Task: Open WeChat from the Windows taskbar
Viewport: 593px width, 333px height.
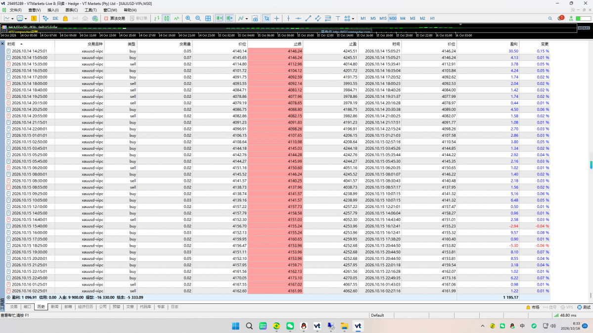Action: coord(290,326)
